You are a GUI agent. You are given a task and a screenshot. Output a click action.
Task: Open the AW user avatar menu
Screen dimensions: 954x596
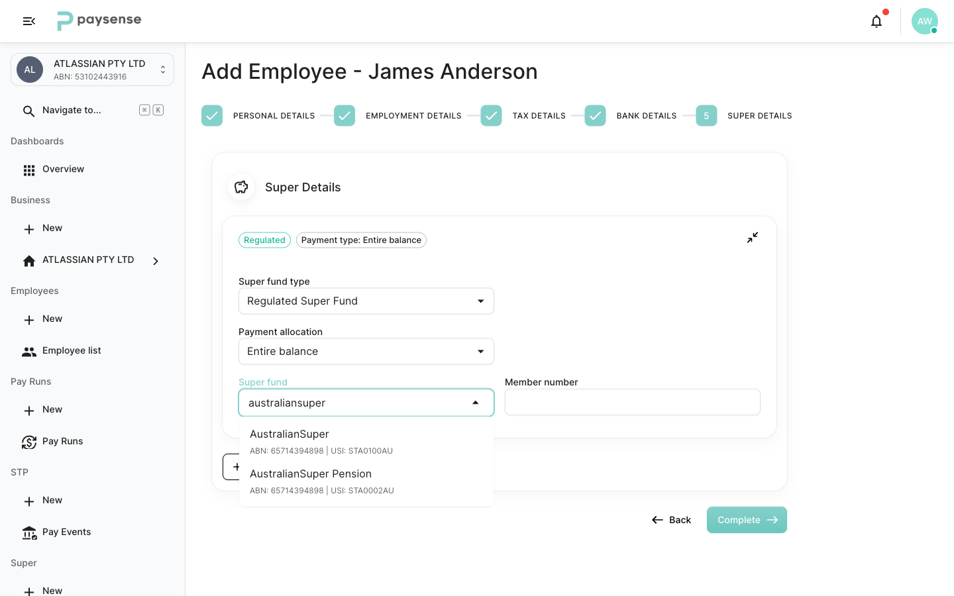[x=924, y=21]
